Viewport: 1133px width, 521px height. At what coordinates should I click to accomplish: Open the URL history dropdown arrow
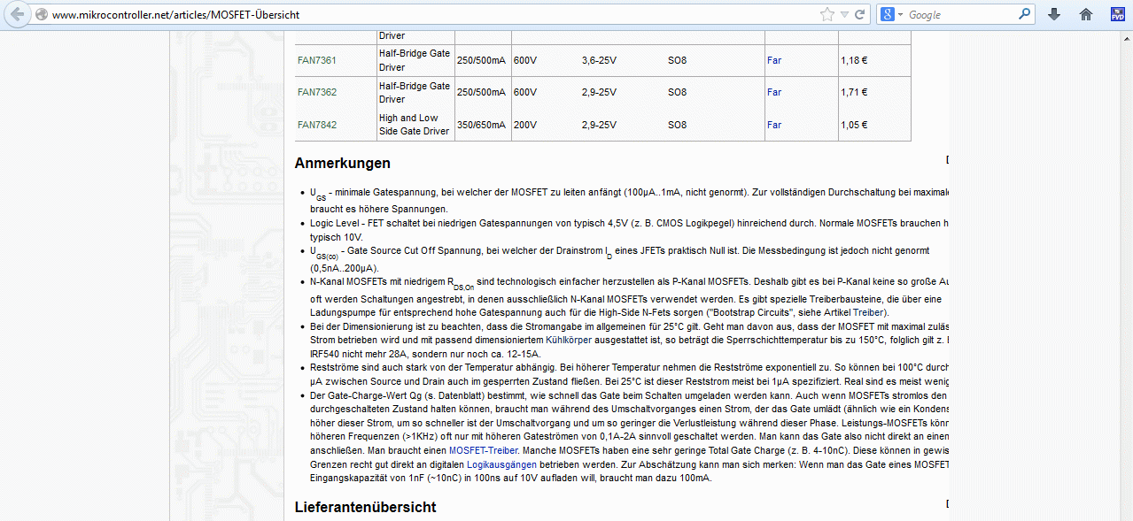[x=844, y=14]
